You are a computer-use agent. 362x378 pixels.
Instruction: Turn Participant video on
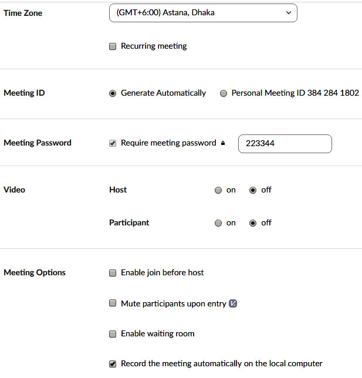point(218,223)
